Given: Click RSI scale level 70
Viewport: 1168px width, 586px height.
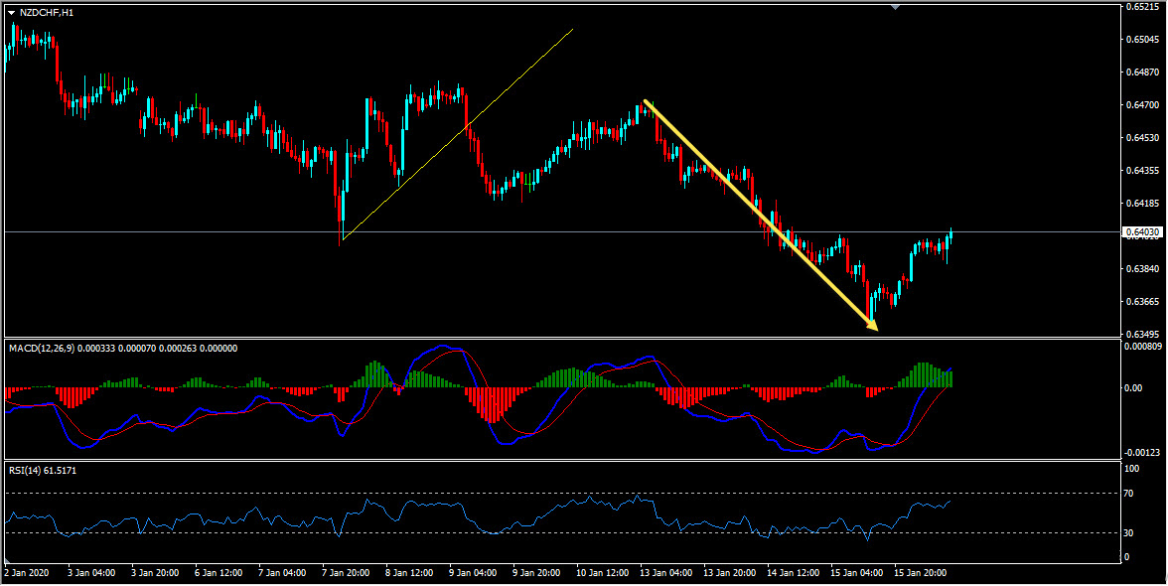Looking at the screenshot, I should pos(1129,494).
